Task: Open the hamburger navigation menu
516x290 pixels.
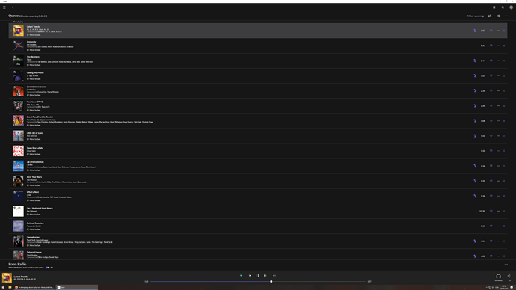Action: point(4,7)
